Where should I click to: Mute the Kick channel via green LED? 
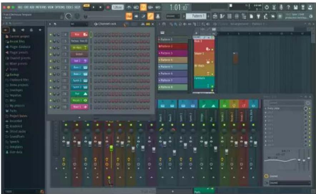[50, 35]
